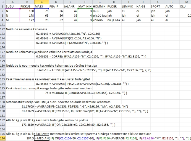Click the HOMMIK header cell
Screen dimensions: 191x141
(x=100, y=6)
